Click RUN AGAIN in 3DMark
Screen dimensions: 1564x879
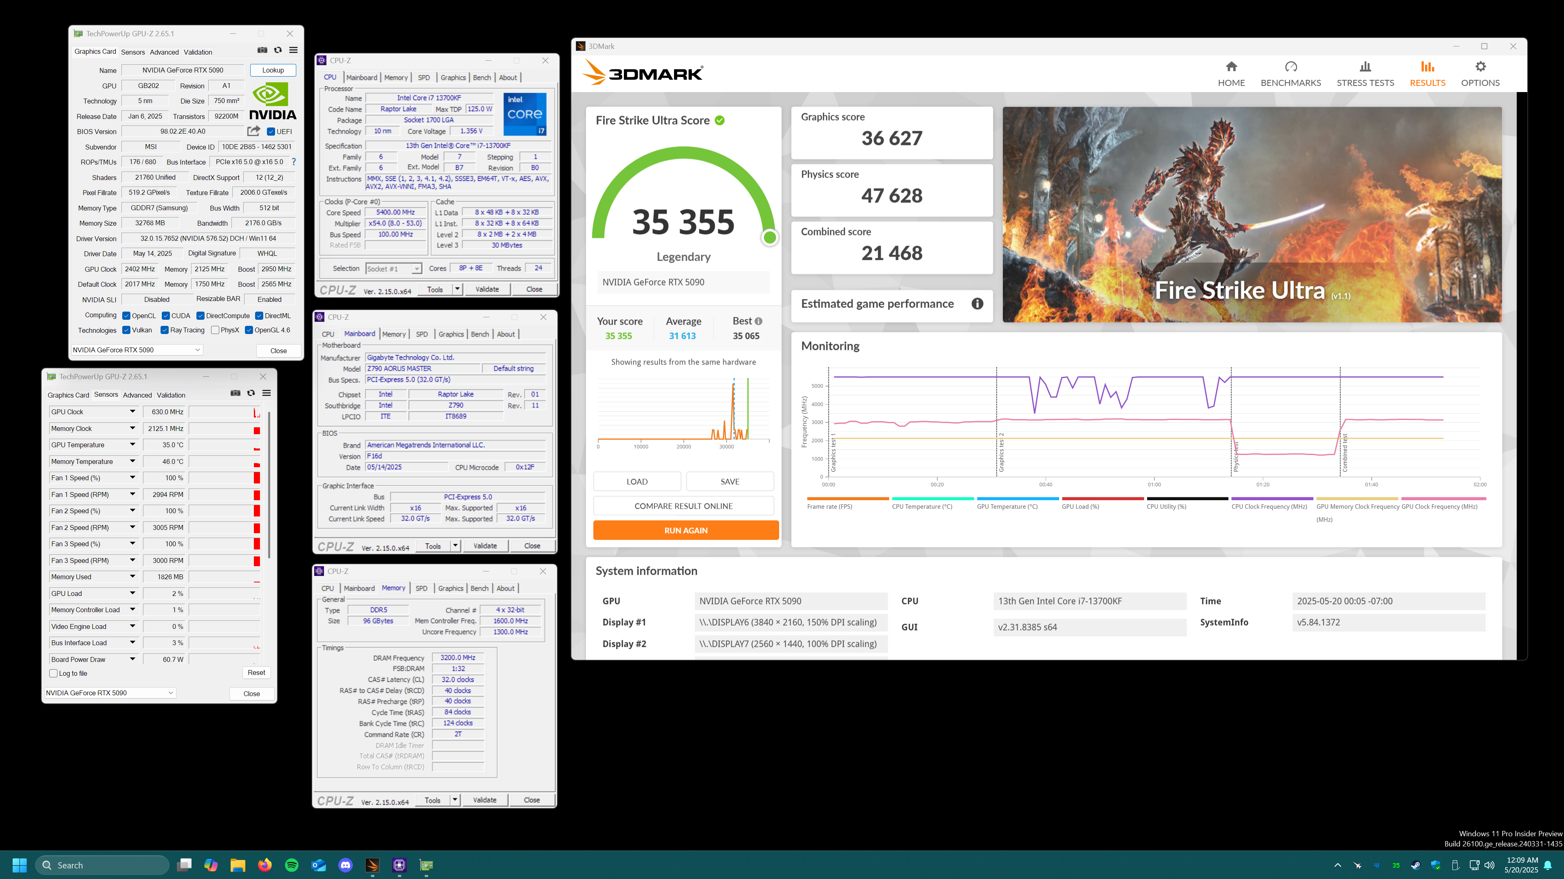685,530
